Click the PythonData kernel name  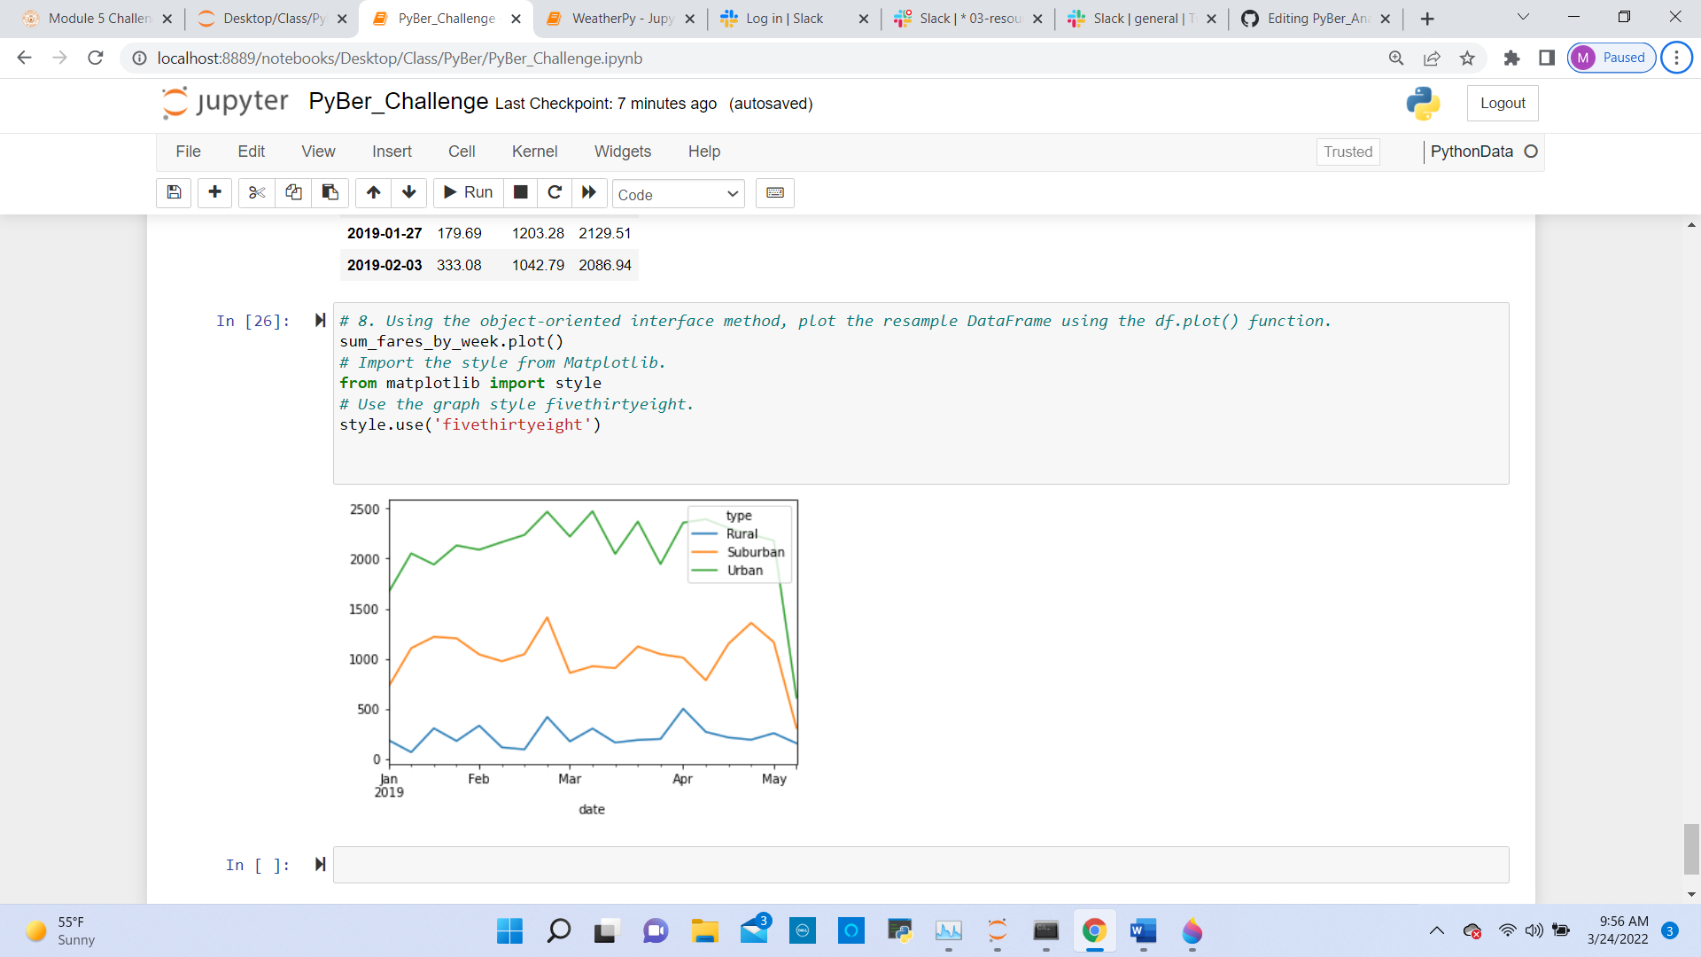coord(1472,152)
